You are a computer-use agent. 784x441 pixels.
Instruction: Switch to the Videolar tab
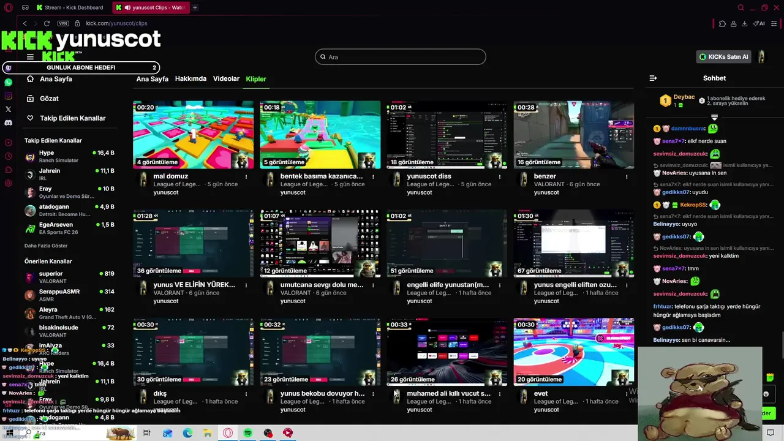(226, 79)
